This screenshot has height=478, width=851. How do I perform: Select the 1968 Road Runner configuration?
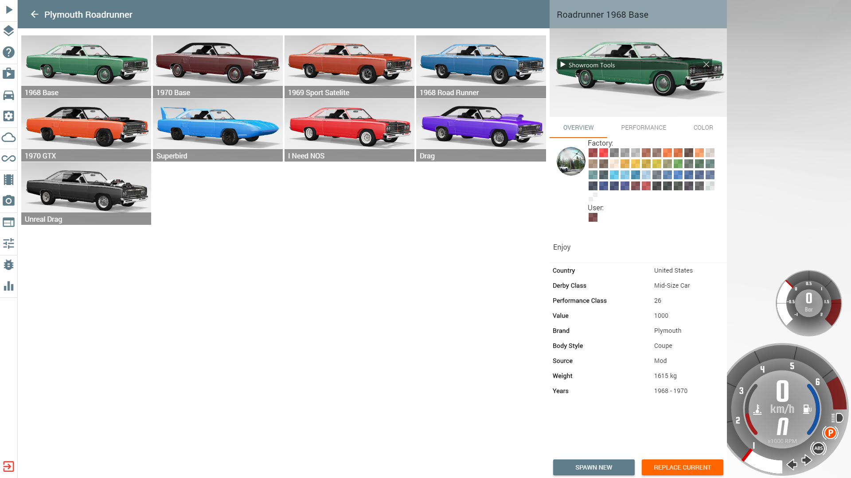481,67
